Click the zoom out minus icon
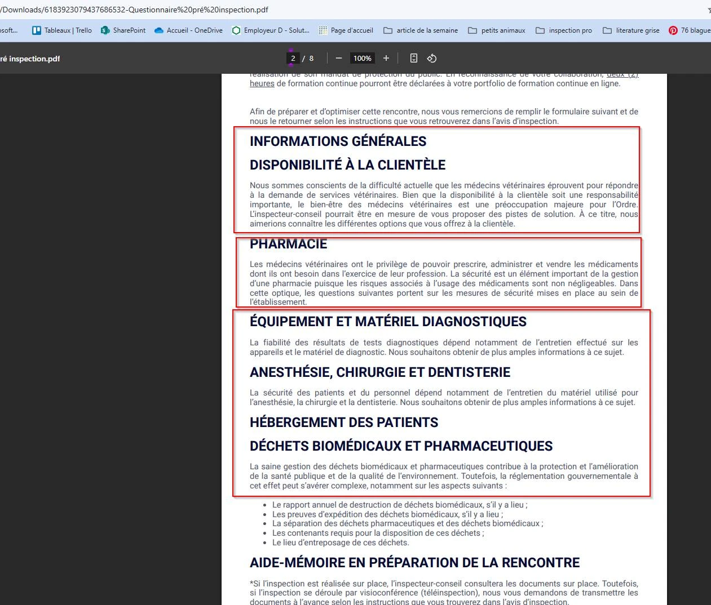711x605 pixels. 338,58
